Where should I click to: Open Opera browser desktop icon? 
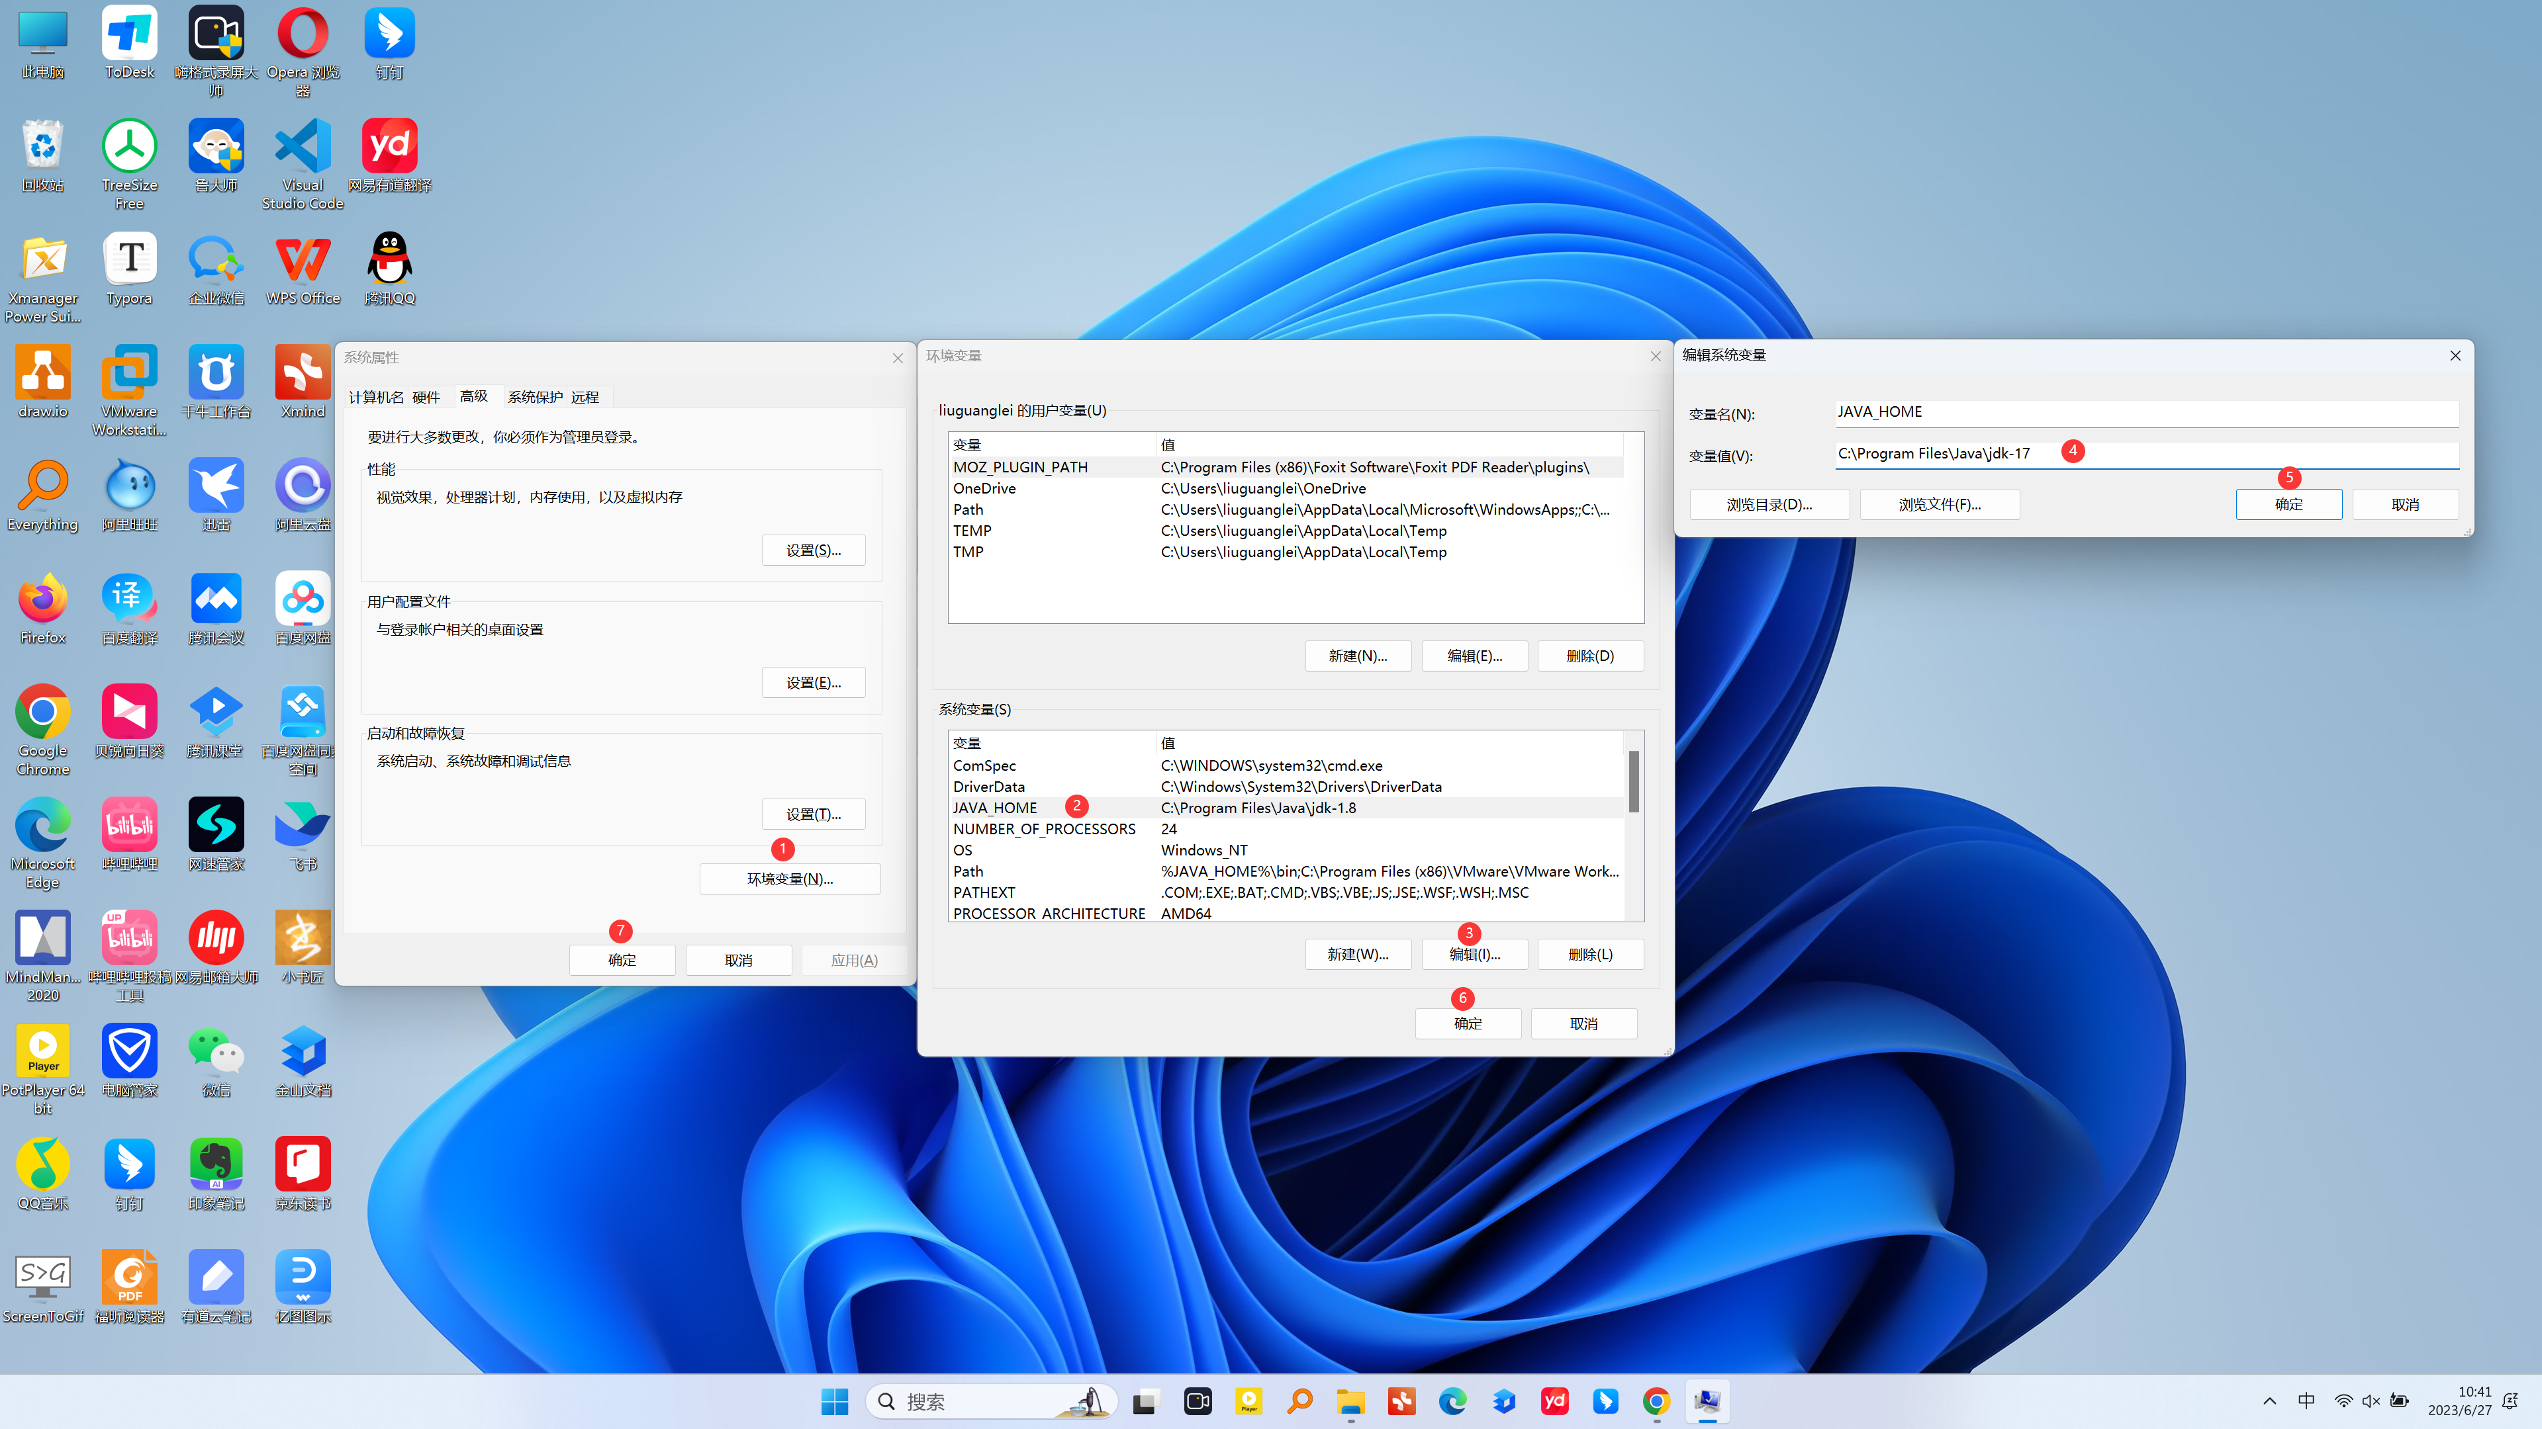tap(303, 52)
